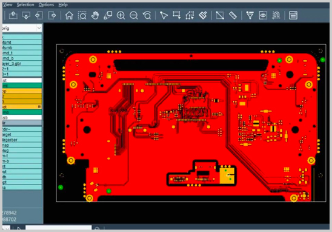332x232 pixels.
Task: Select the orange 'ot' layer row
Action: click(x=22, y=107)
